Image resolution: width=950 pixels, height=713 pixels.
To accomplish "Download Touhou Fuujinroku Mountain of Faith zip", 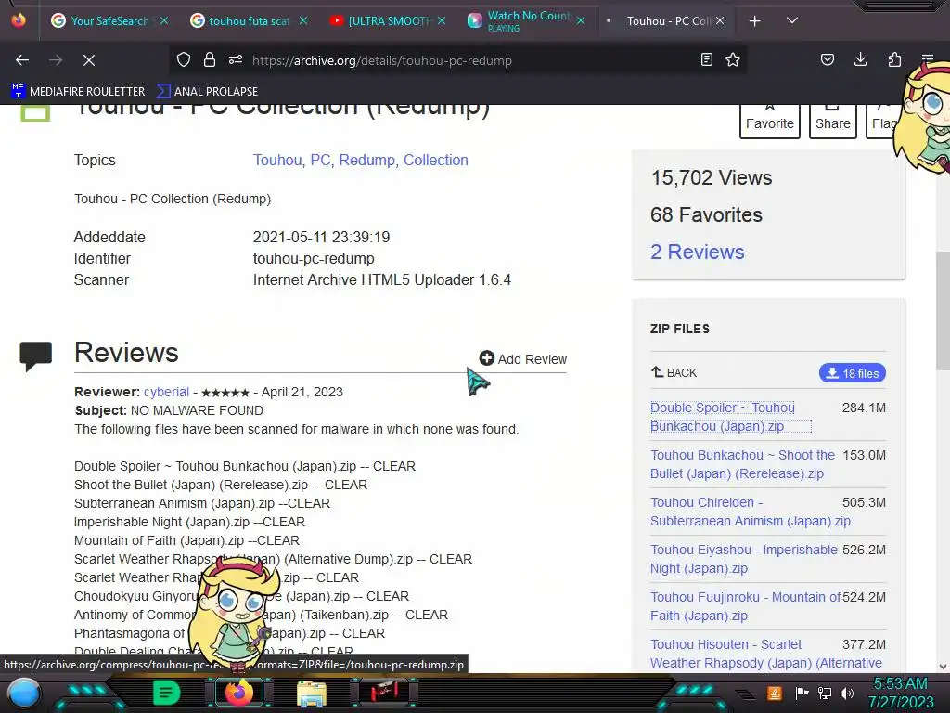I will [x=745, y=606].
